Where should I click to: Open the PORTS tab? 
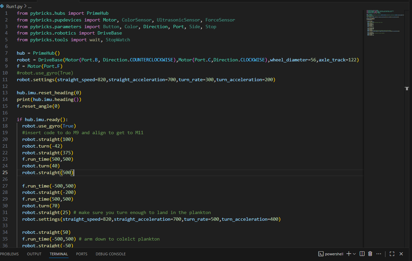[82, 254]
